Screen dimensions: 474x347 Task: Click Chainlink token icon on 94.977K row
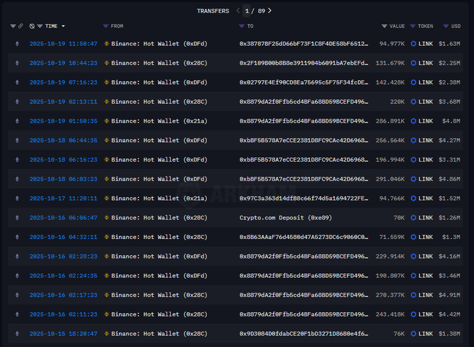pos(413,43)
